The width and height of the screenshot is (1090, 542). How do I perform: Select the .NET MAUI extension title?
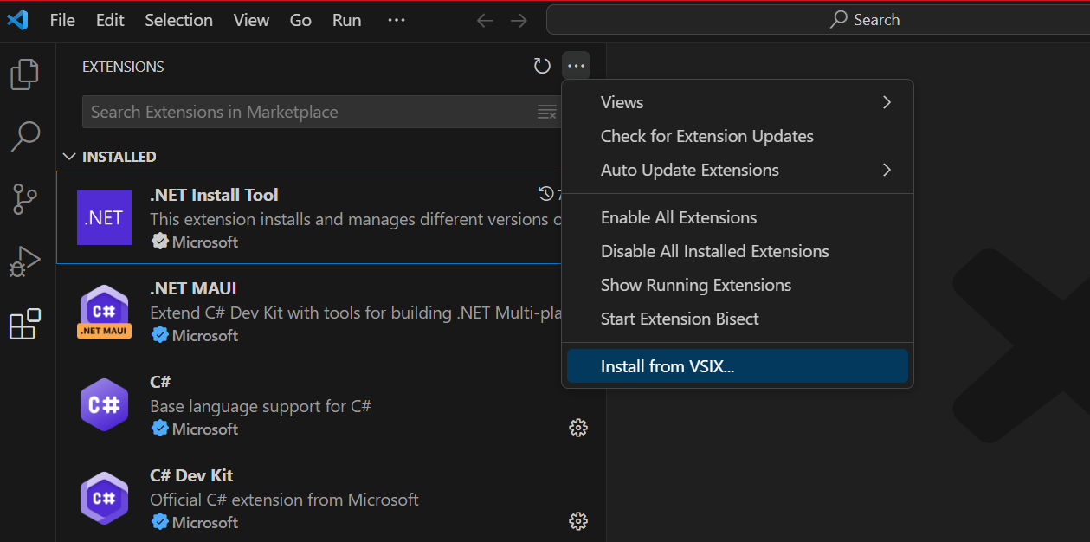click(x=193, y=288)
